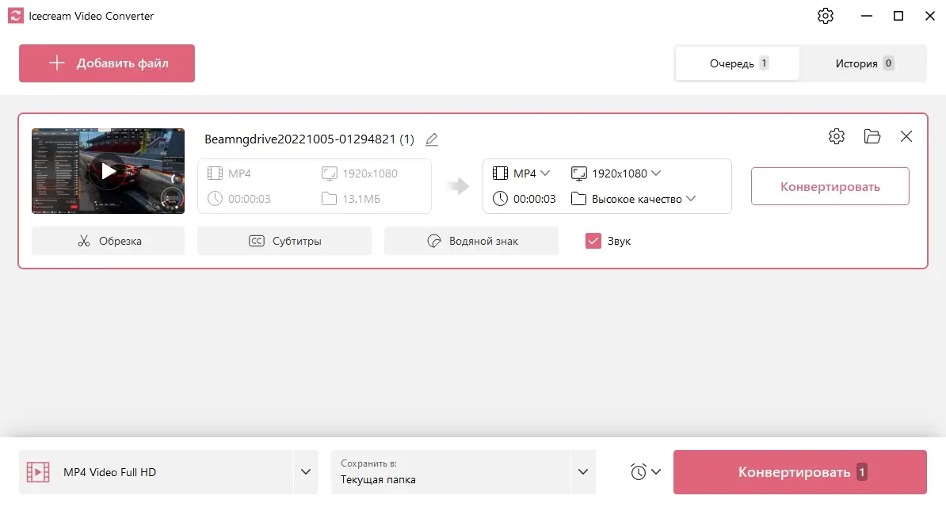Screen dimensions: 946x507
Task: Expand the Высокое качество quality dropdown
Action: (634, 199)
